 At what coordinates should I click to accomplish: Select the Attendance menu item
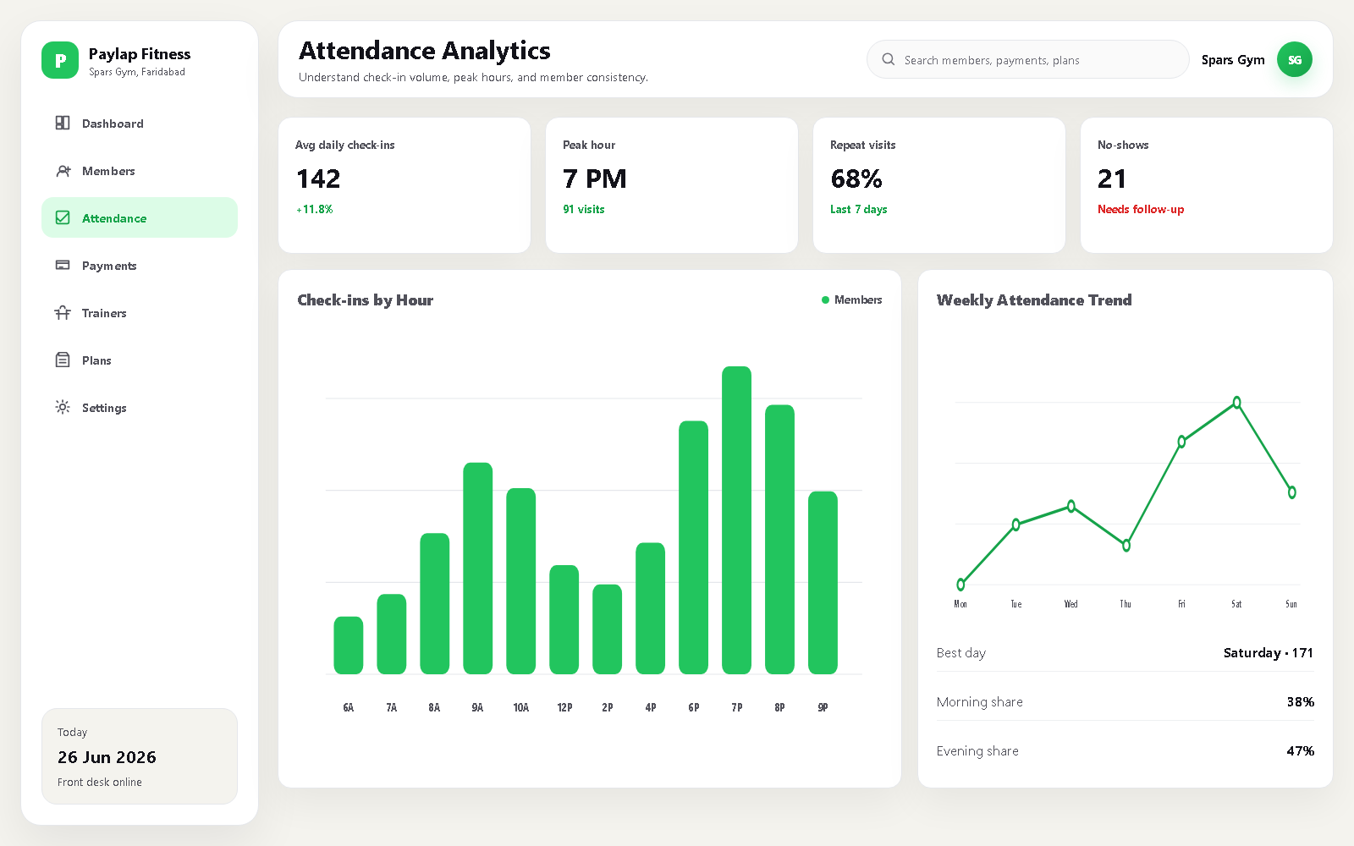pos(140,217)
